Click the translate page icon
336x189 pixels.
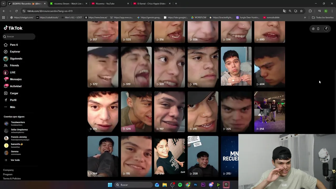(284, 11)
